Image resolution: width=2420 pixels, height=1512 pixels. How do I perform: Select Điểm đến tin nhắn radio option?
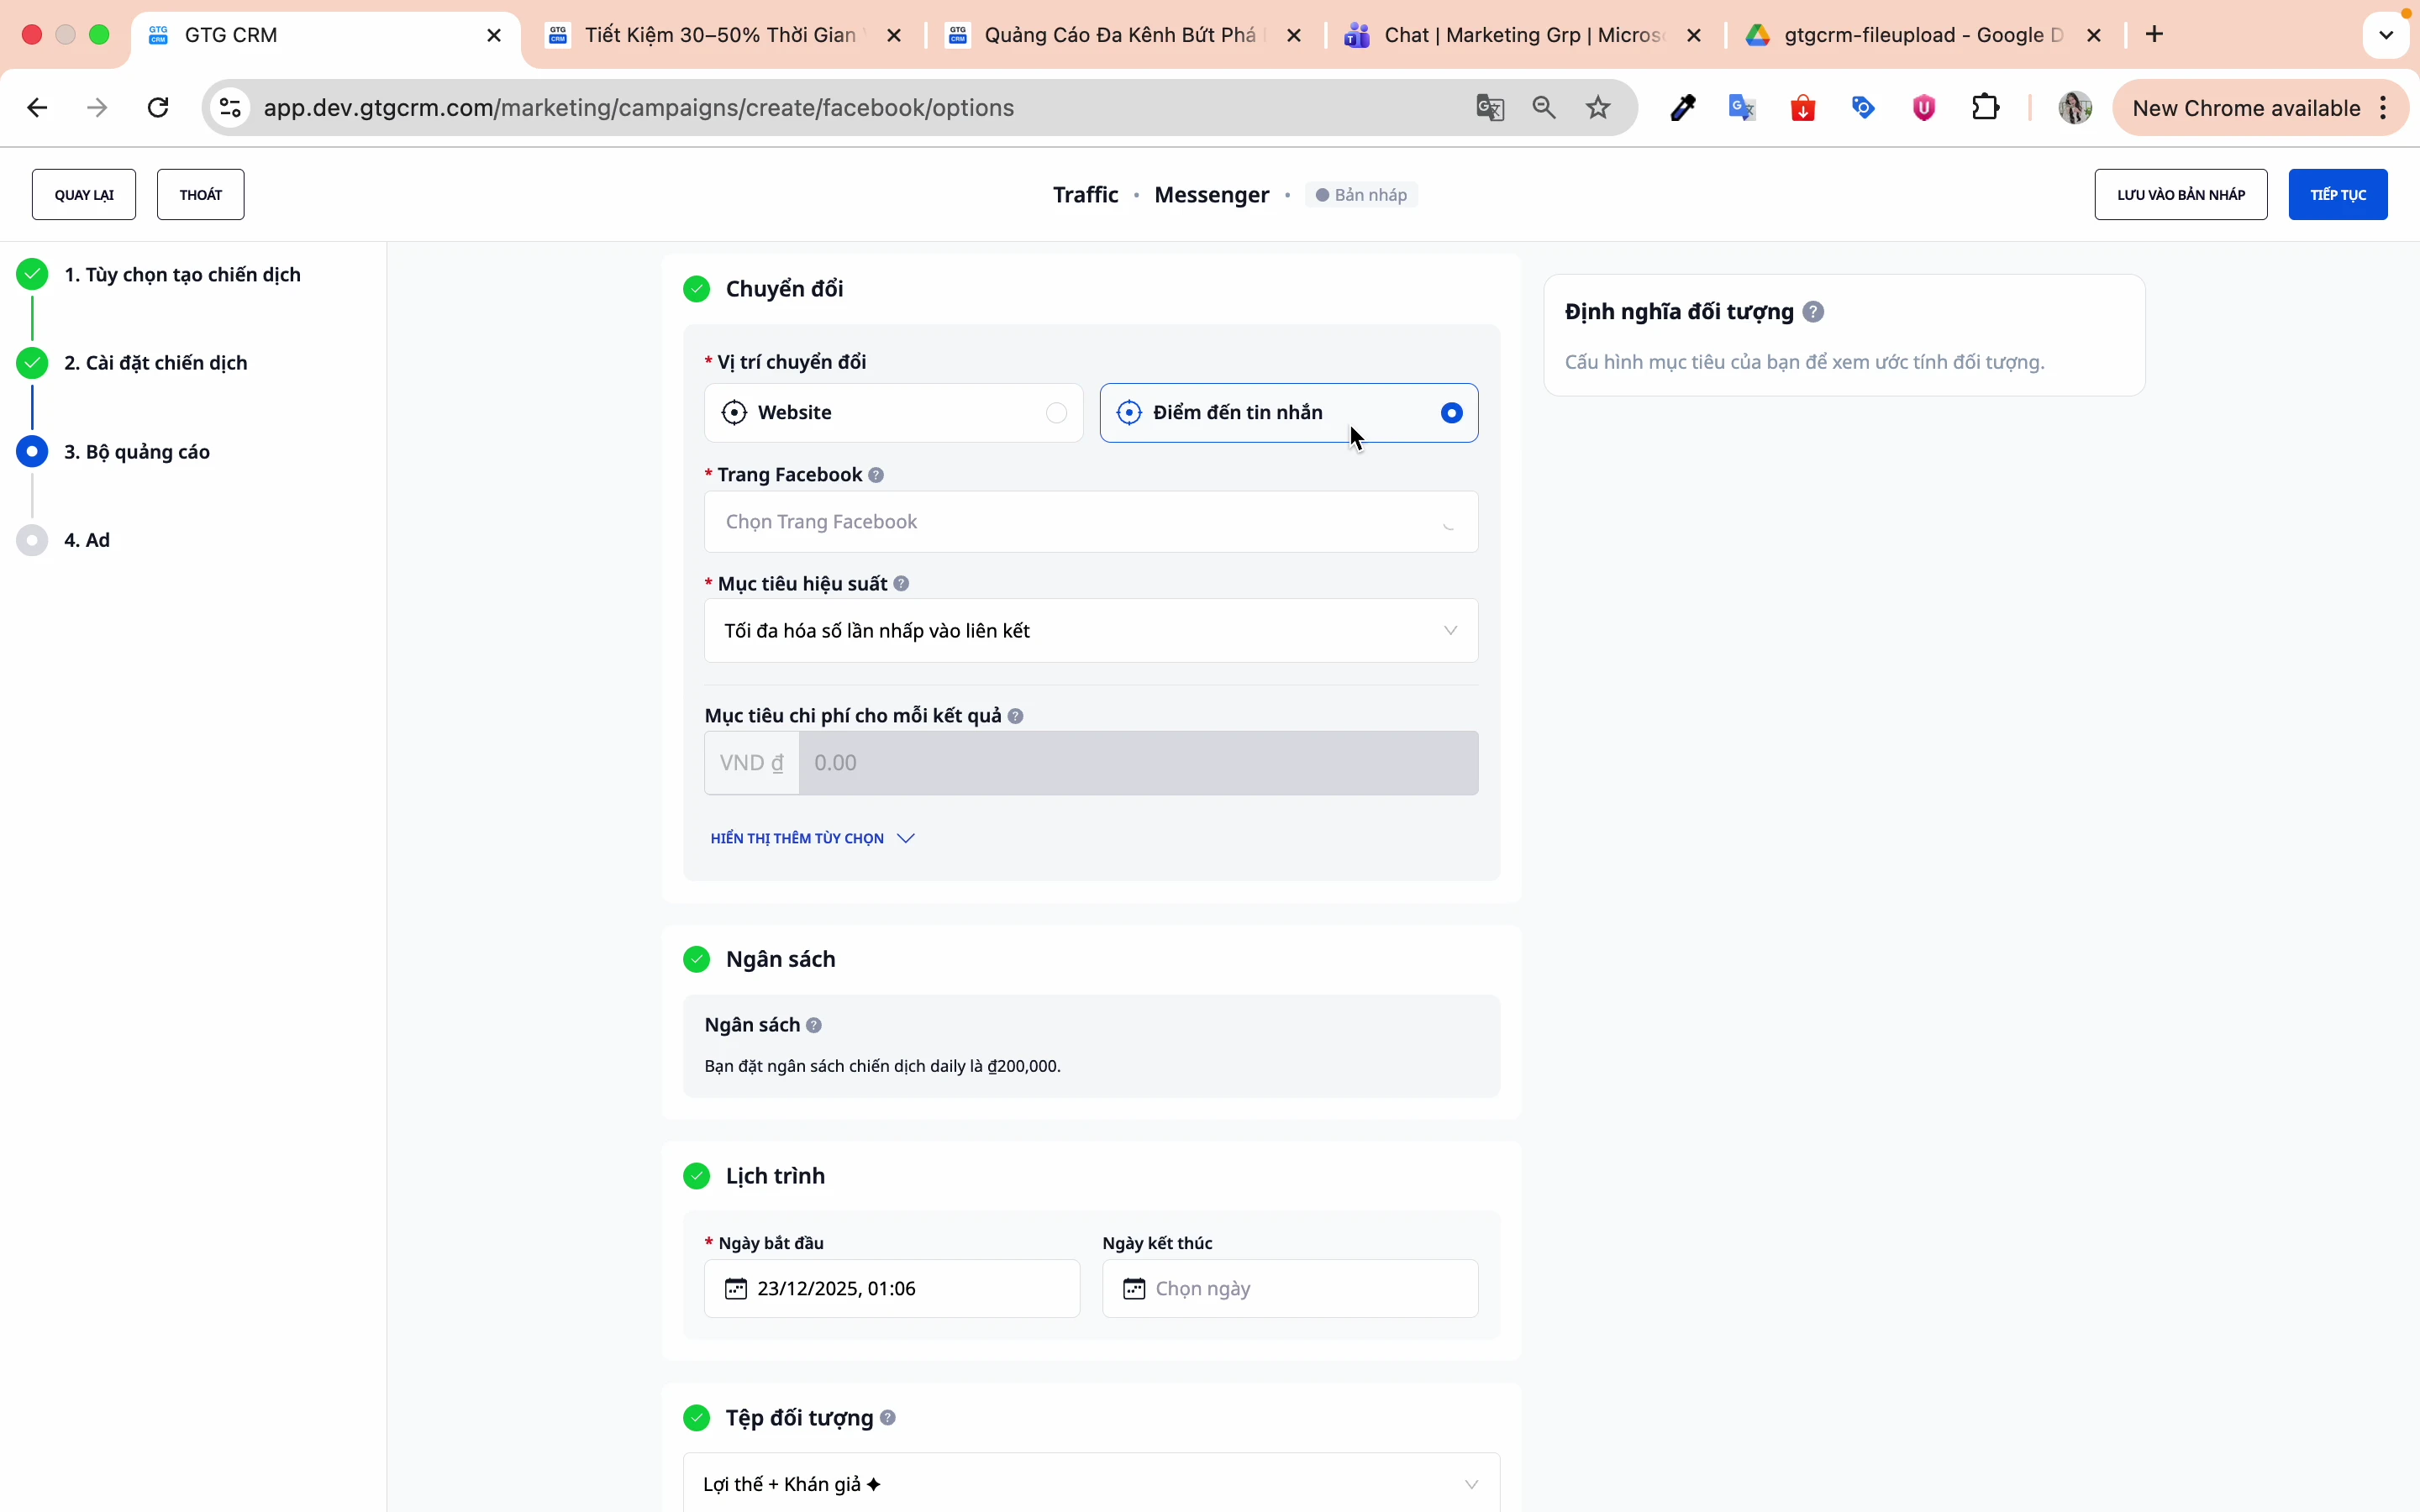[x=1451, y=413]
